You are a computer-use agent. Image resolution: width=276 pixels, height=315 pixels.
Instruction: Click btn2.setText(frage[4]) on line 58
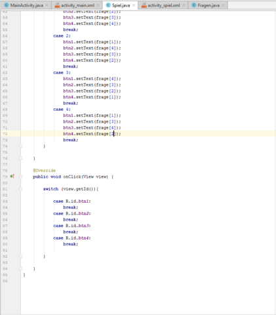tap(92, 48)
